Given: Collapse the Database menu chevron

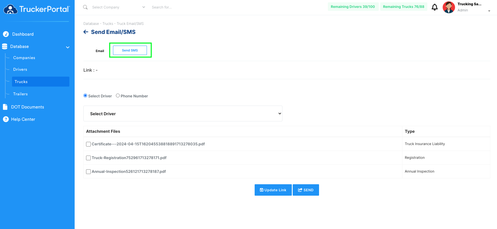Looking at the screenshot, I should tap(68, 47).
